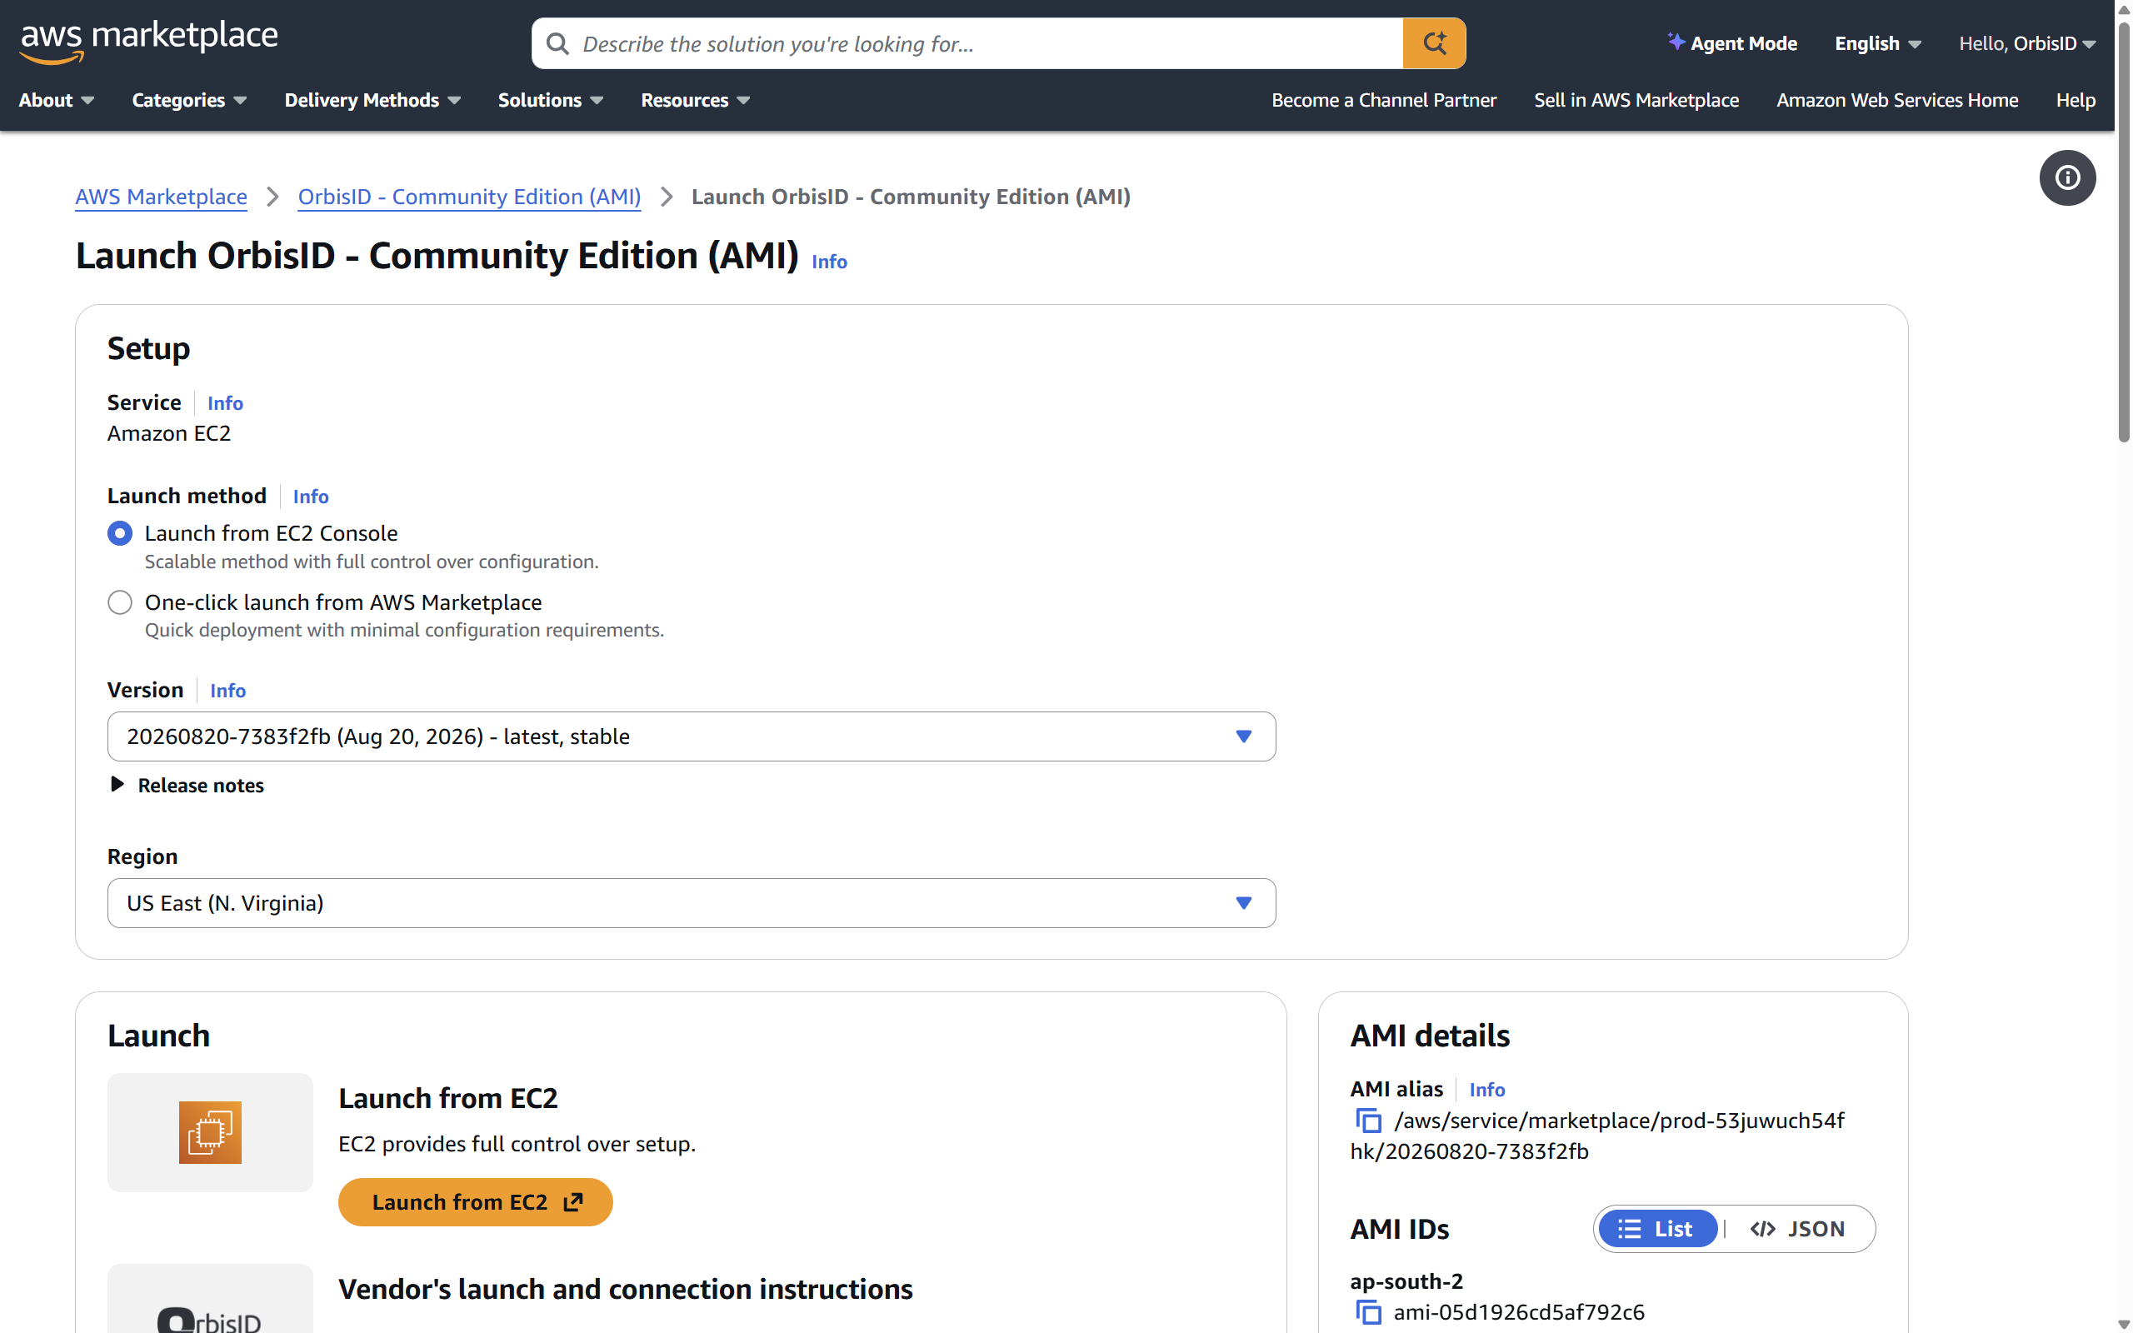Copy AMI ID ami-05d1926cd5af792c6

[x=1368, y=1312]
